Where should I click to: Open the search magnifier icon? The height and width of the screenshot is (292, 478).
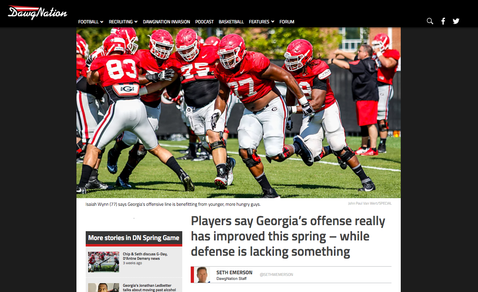click(x=430, y=21)
